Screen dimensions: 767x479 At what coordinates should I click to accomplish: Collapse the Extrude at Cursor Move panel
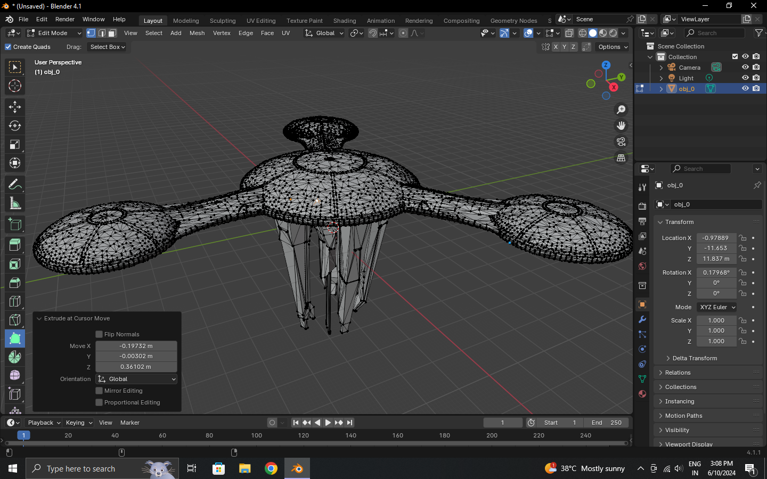pos(39,318)
